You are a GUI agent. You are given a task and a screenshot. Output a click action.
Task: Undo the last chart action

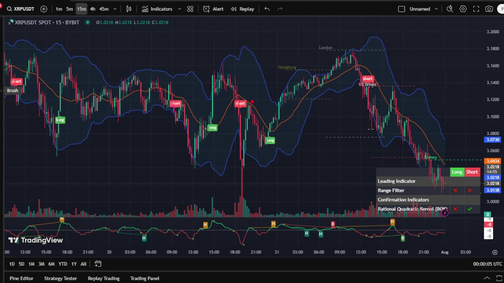267,9
